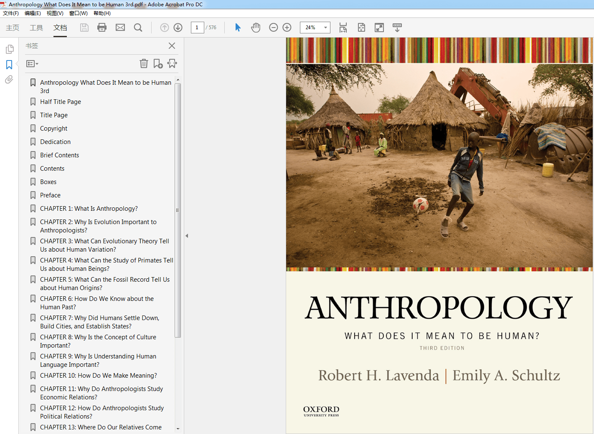The height and width of the screenshot is (434, 594).
Task: Select the Hand tool
Action: point(255,27)
